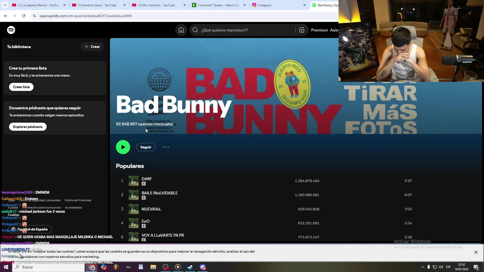The width and height of the screenshot is (484, 272).
Task: Click the Windows Buscar search box
Action: click(48, 267)
